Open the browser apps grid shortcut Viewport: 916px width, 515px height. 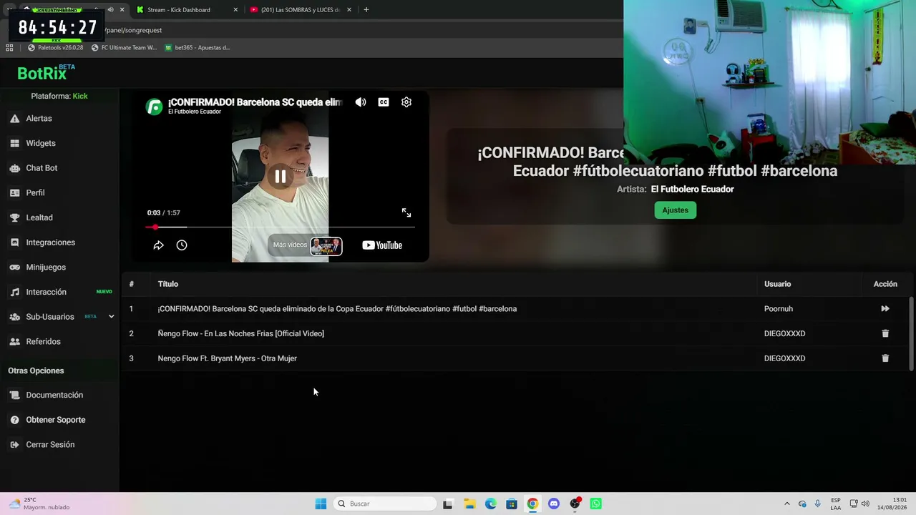9,48
